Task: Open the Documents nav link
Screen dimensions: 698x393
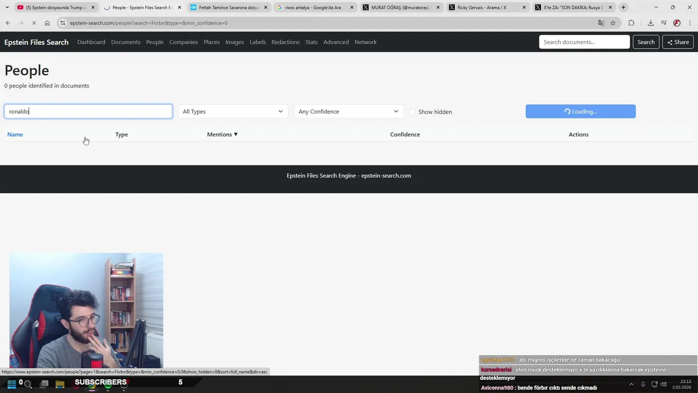Action: tap(126, 42)
